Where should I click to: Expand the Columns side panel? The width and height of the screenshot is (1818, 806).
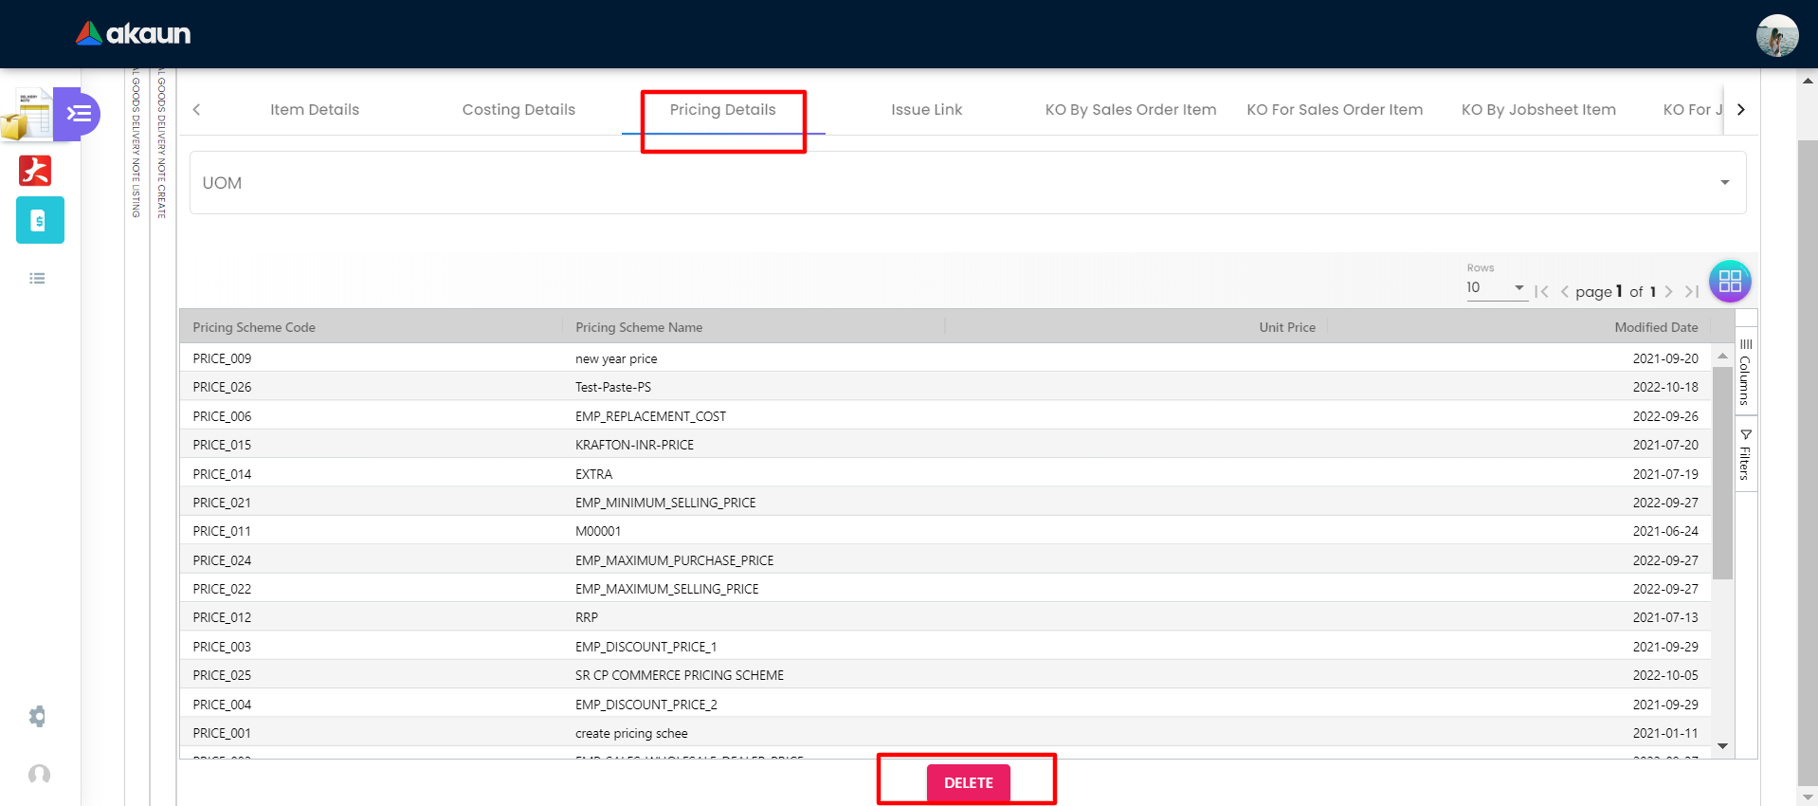[x=1745, y=372]
